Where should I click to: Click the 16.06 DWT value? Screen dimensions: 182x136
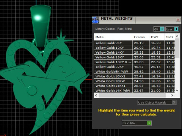coord(156,81)
